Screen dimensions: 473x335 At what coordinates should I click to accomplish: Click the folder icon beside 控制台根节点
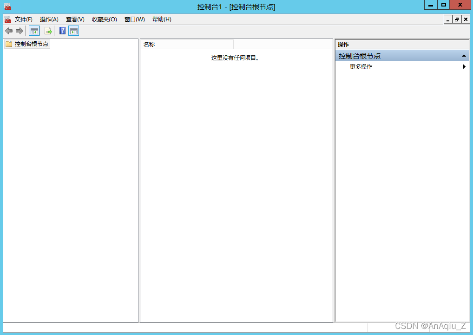coord(8,45)
